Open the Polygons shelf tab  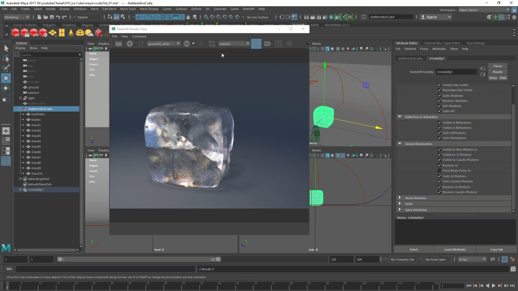pyautogui.click(x=49, y=25)
